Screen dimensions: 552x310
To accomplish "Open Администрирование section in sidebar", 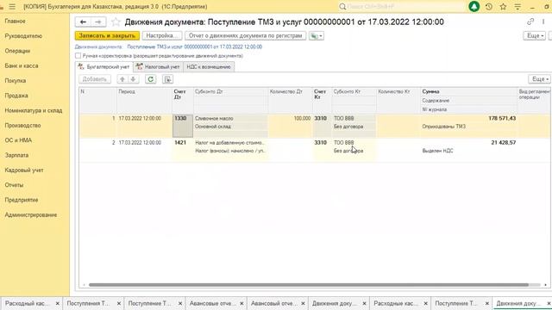I will point(31,214).
